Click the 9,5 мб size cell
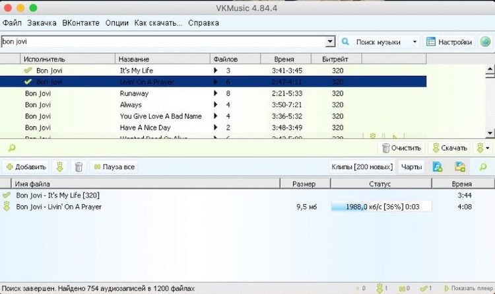495x294 pixels. tap(306, 207)
